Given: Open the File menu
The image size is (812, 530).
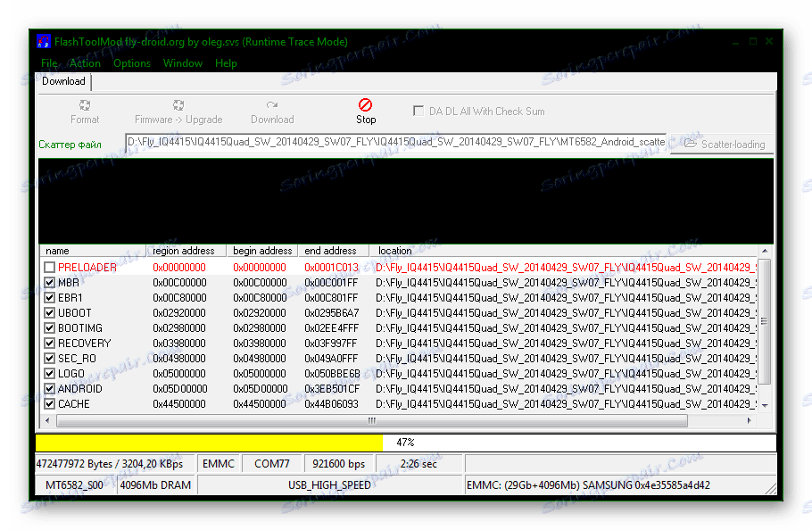Looking at the screenshot, I should 49,63.
